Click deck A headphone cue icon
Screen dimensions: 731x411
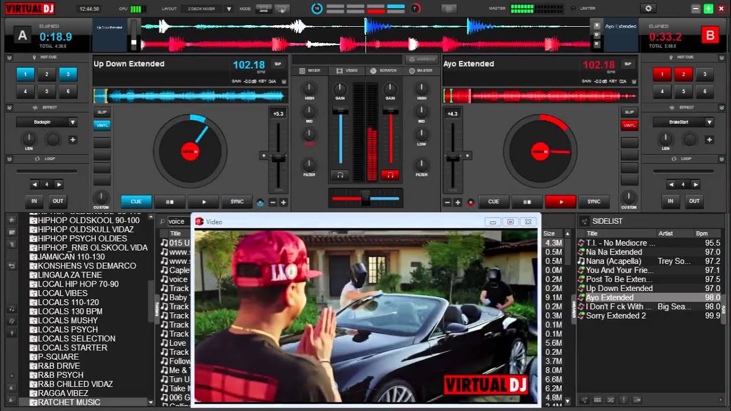click(x=340, y=175)
